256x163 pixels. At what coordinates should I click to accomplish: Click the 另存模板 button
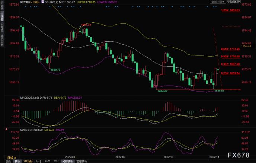(68, 161)
